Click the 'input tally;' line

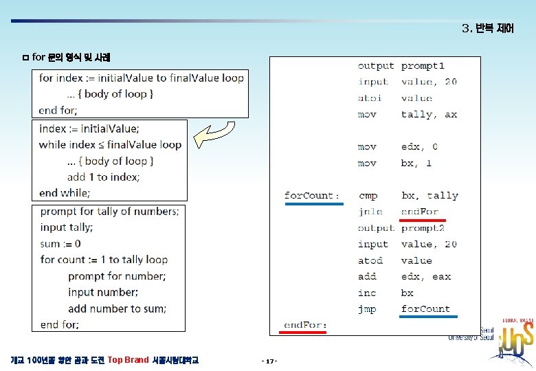67,227
